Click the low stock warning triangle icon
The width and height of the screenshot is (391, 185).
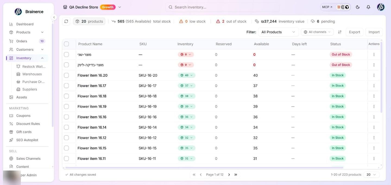click(x=181, y=21)
